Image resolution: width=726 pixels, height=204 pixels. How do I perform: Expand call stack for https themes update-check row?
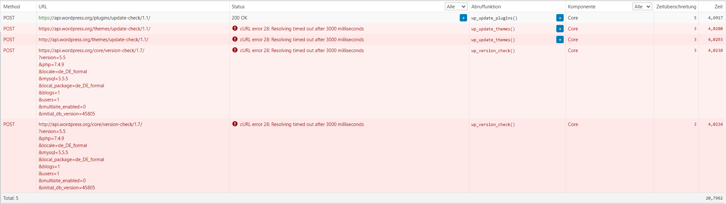point(560,29)
